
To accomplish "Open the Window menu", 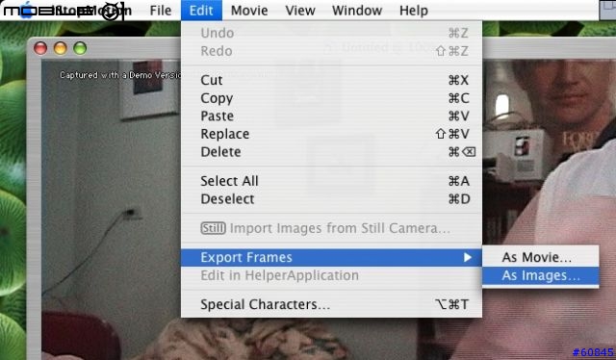I will 357,11.
